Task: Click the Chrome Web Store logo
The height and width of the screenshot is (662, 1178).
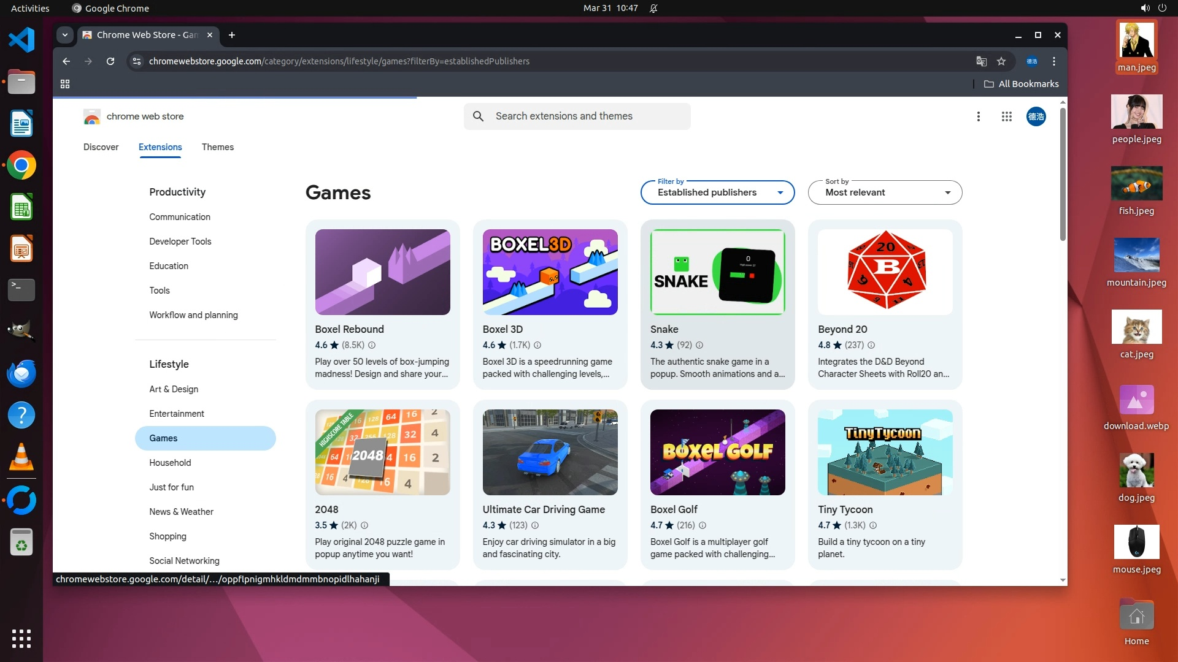Action: pyautogui.click(x=92, y=116)
